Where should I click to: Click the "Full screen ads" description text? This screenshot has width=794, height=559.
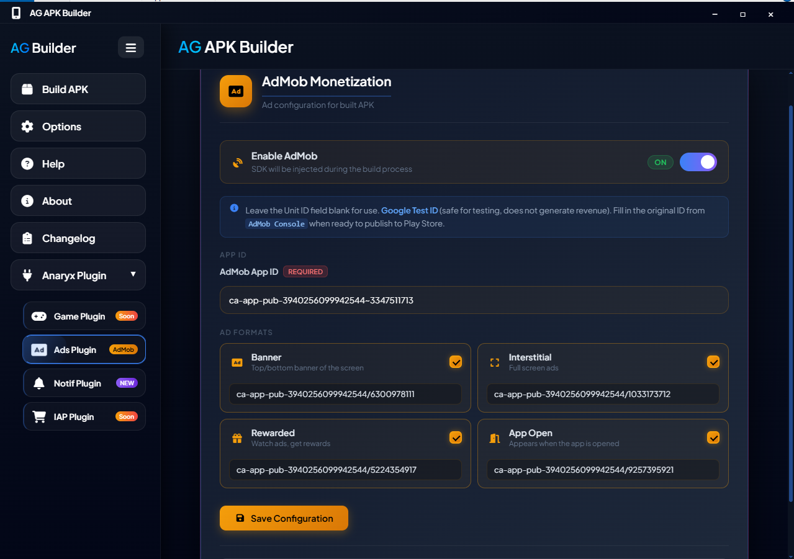coord(534,368)
